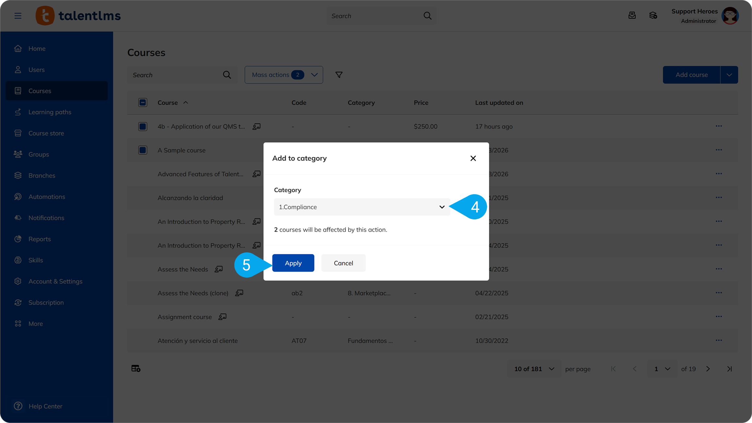Screen dimensions: 752x423
Task: Uncheck the A Sample course checkbox
Action: coord(143,150)
